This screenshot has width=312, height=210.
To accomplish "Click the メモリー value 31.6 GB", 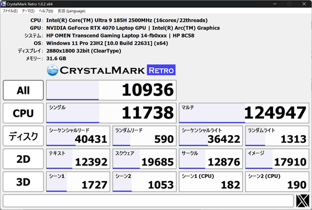I will coord(56,58).
